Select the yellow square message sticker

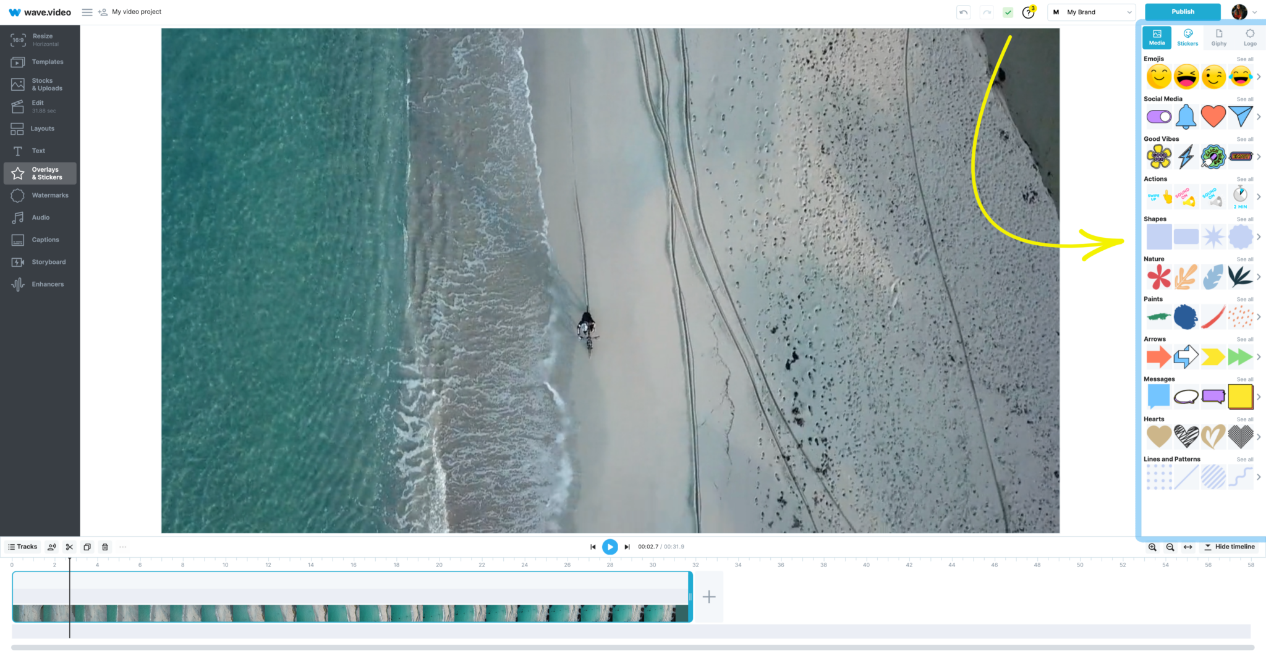click(1239, 396)
